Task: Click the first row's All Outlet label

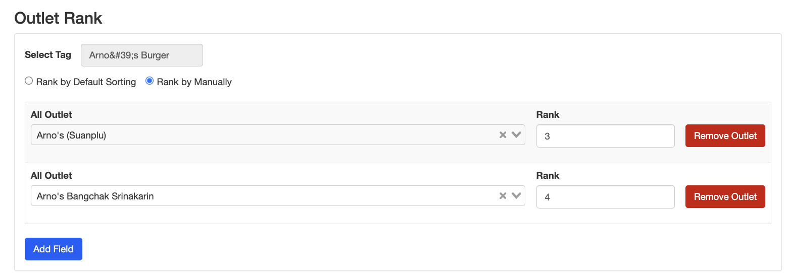Action: pyautogui.click(x=51, y=115)
